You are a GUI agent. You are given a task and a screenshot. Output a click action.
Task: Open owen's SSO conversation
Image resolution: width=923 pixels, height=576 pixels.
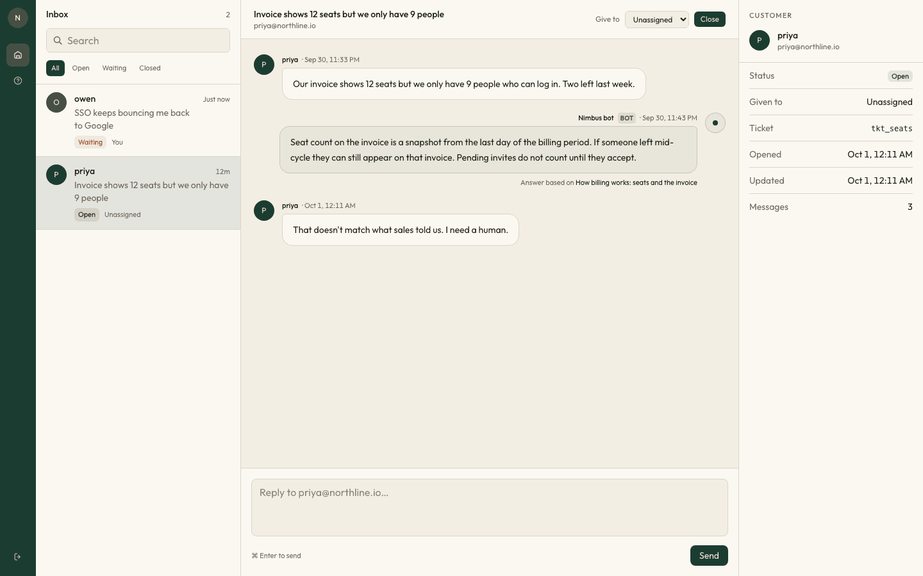click(x=138, y=120)
